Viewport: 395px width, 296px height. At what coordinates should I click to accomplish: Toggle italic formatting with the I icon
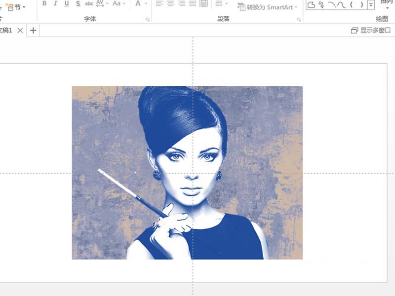[55, 3]
